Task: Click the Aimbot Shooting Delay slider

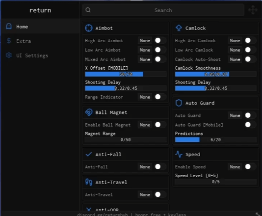Action: tap(126, 88)
